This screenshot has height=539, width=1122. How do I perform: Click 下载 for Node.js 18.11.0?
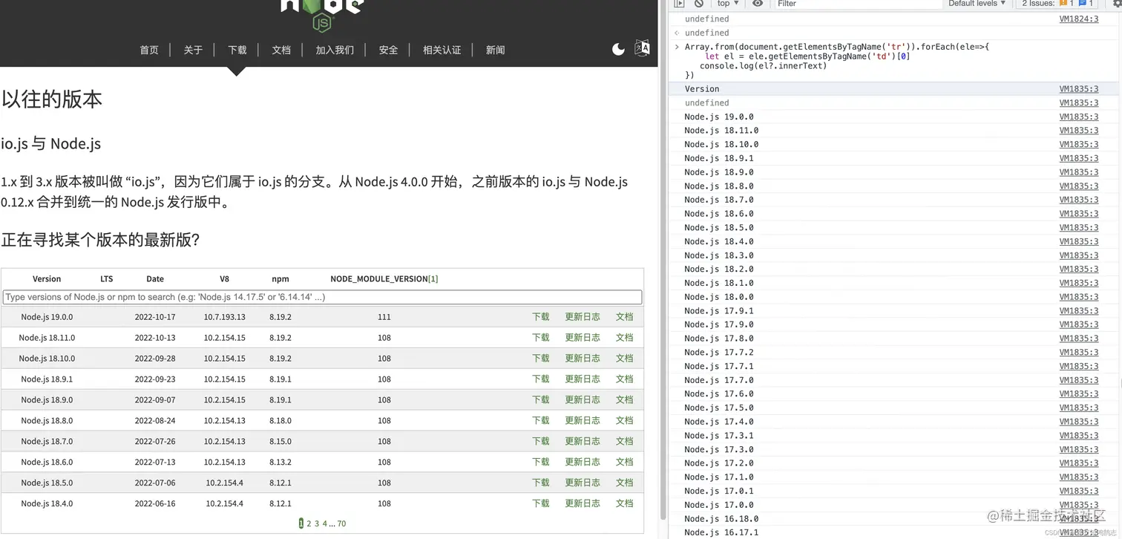click(x=541, y=338)
